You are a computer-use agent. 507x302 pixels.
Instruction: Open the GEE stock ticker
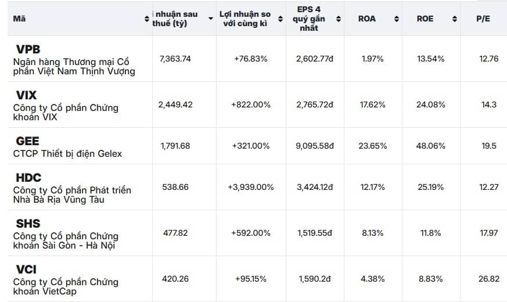(x=28, y=142)
